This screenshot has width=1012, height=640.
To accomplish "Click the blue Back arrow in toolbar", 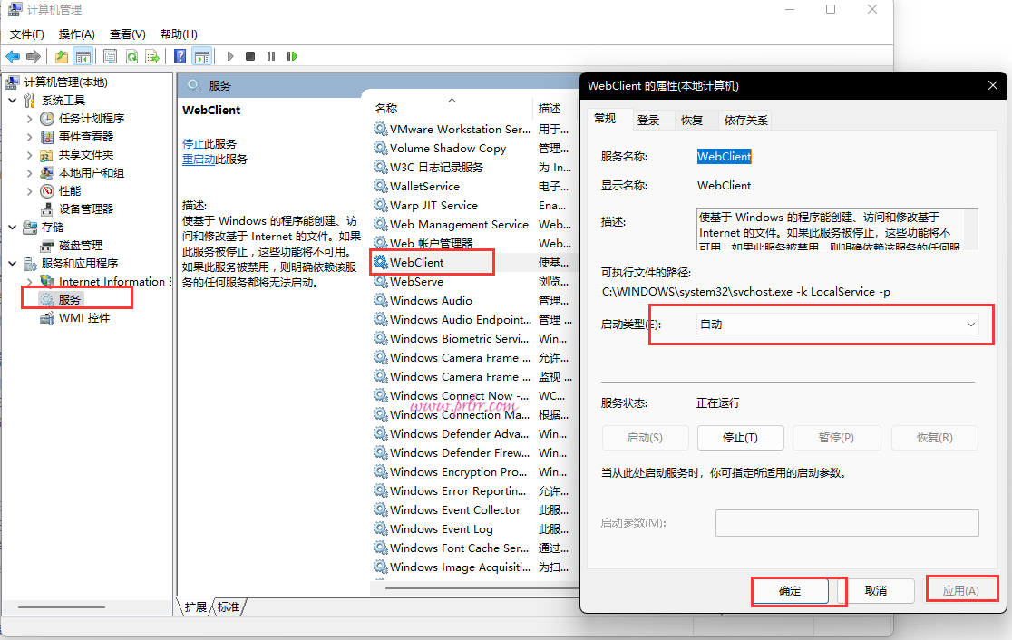I will click(13, 56).
